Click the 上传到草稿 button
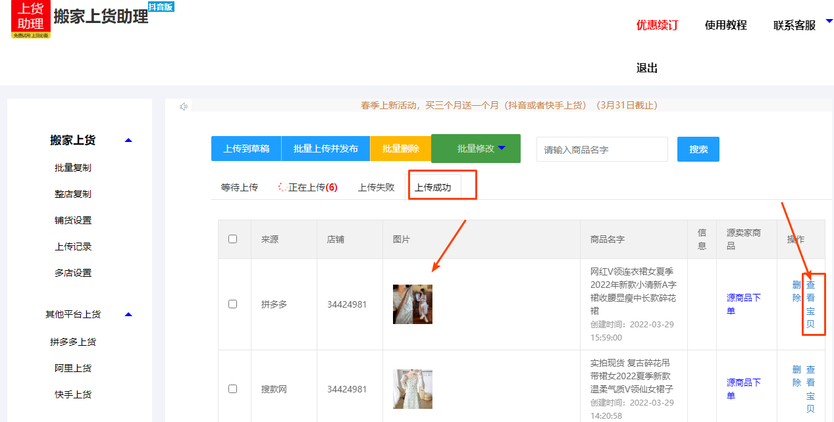834x422 pixels. [246, 149]
